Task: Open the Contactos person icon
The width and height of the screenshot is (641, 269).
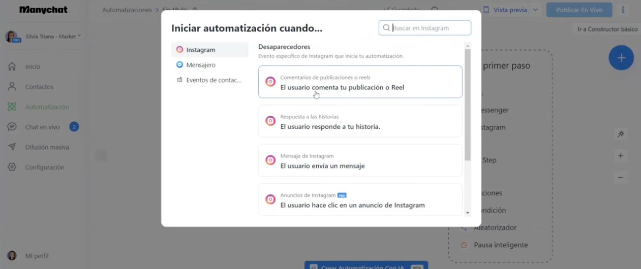Action: coord(12,87)
